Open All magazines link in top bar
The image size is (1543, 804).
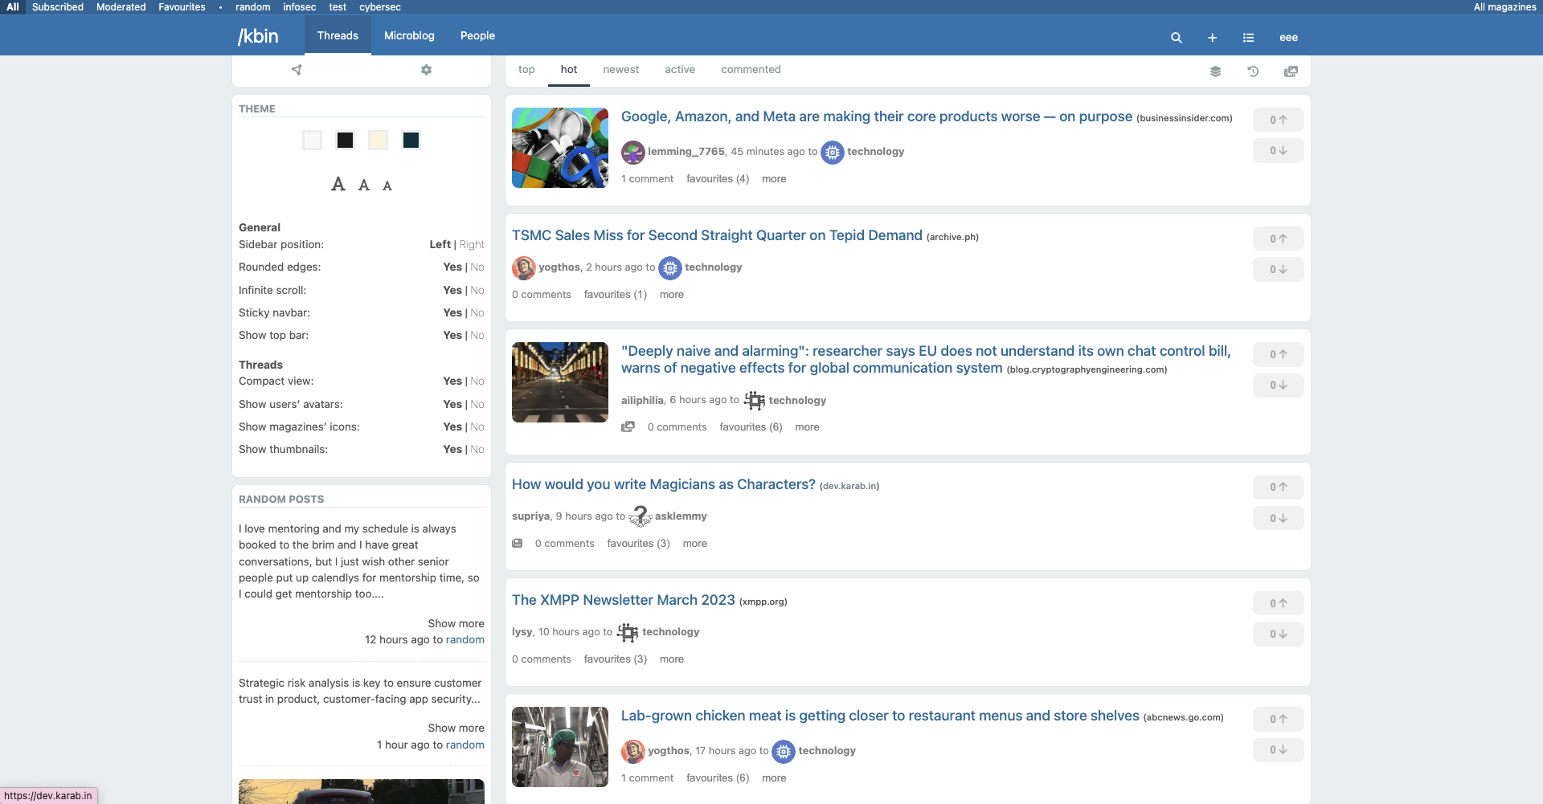coord(1504,7)
